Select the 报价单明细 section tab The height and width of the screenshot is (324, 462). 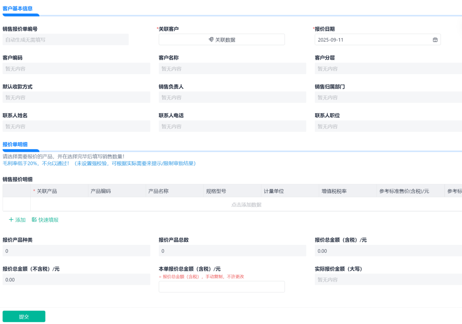(15, 144)
